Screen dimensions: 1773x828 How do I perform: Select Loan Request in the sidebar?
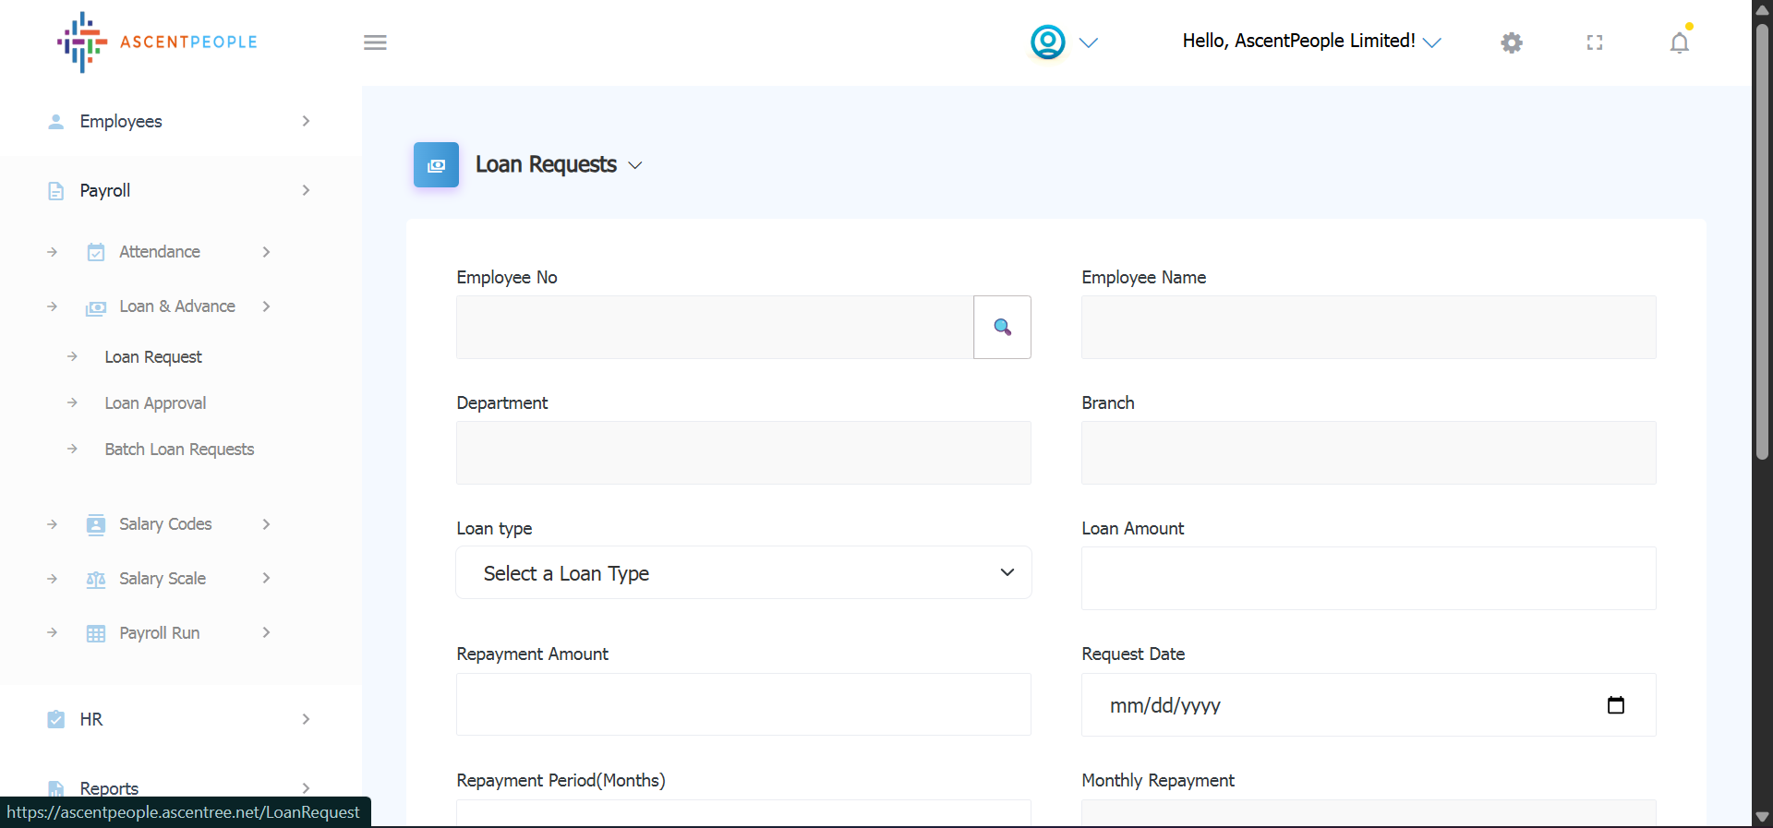pos(153,357)
